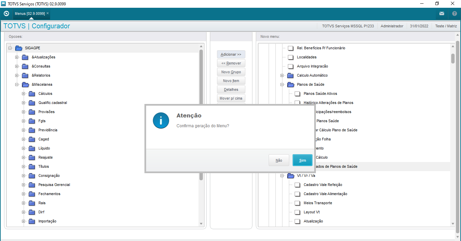Expand the Cálculos node
The width and height of the screenshot is (461, 241).
tap(24, 93)
